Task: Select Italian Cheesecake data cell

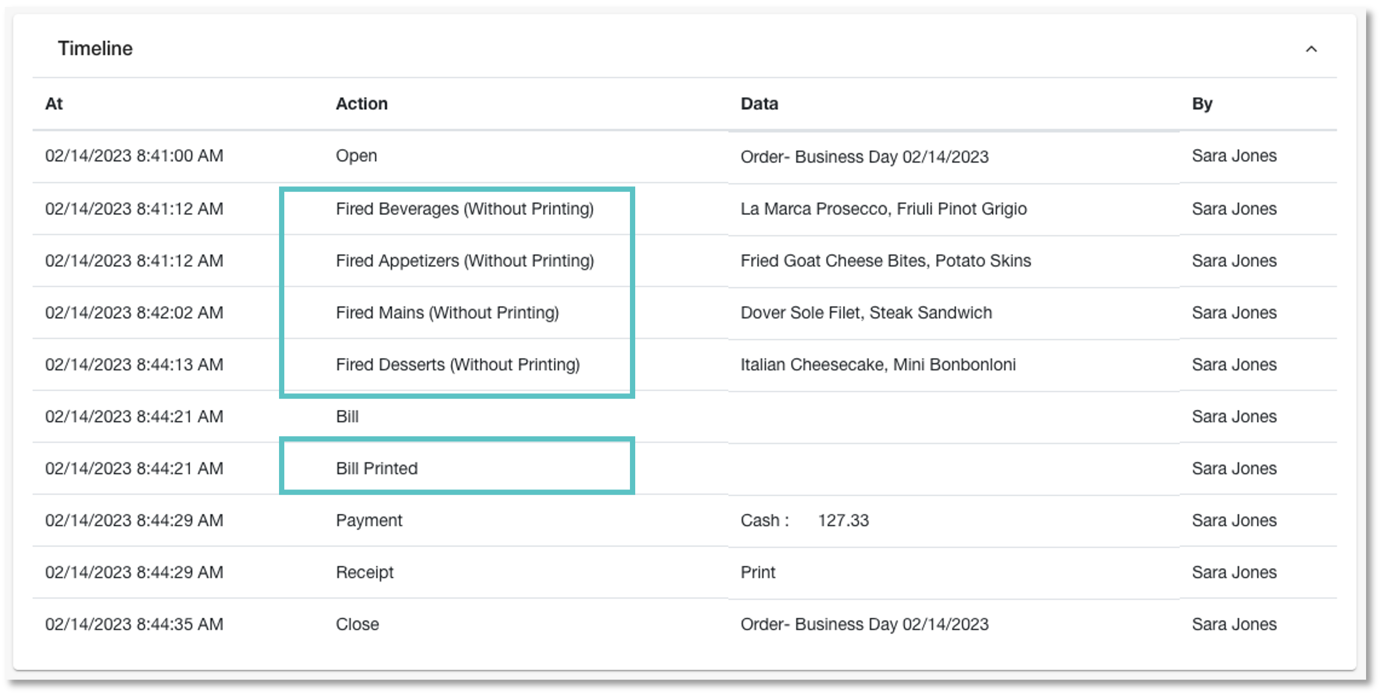Action: click(878, 365)
